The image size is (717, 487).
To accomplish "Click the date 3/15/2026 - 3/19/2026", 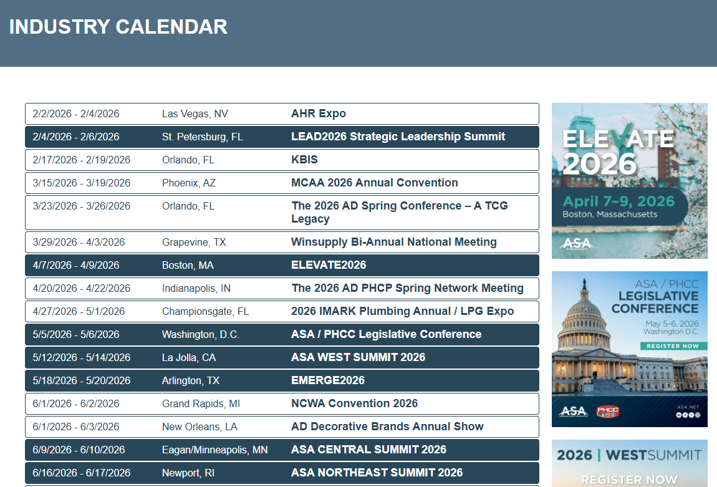I will [82, 183].
